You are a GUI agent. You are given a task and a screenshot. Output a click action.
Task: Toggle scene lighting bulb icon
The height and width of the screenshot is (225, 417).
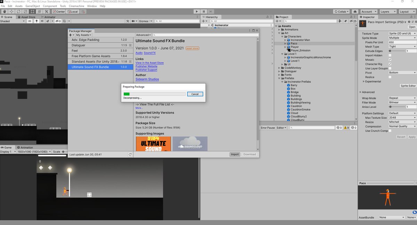click(36, 21)
